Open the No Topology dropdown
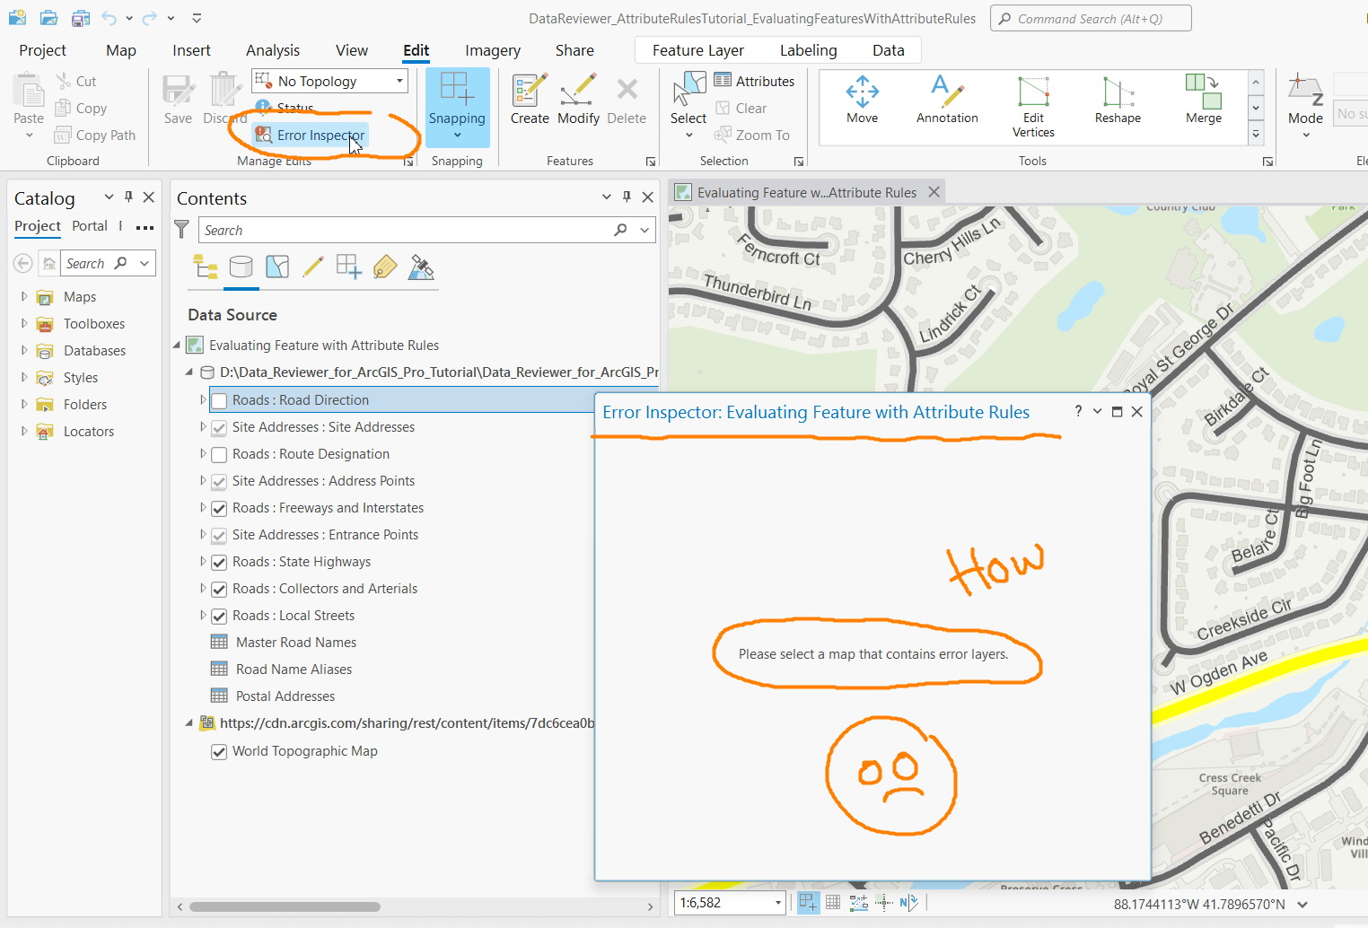The width and height of the screenshot is (1368, 928). coord(398,81)
